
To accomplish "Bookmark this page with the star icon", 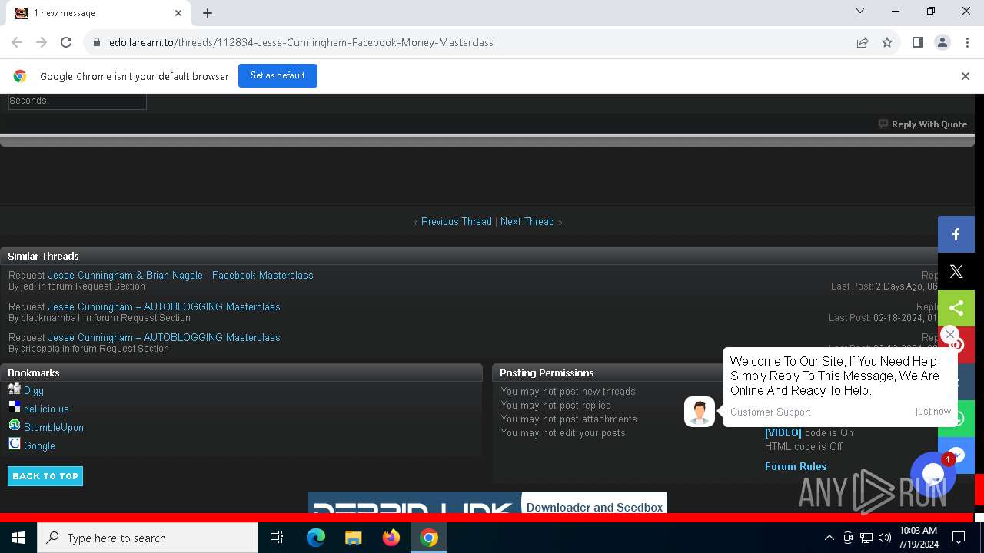I will coord(887,42).
